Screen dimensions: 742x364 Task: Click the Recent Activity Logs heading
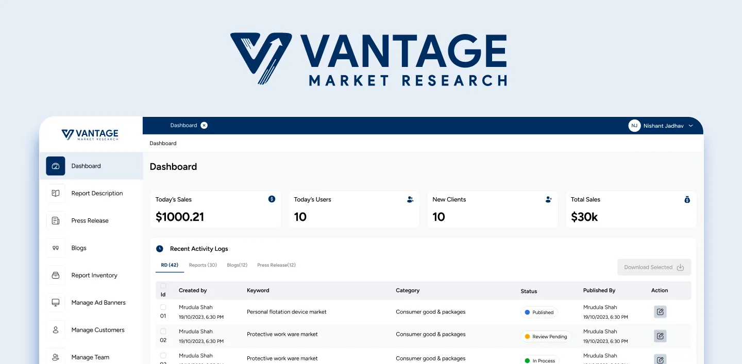click(199, 249)
